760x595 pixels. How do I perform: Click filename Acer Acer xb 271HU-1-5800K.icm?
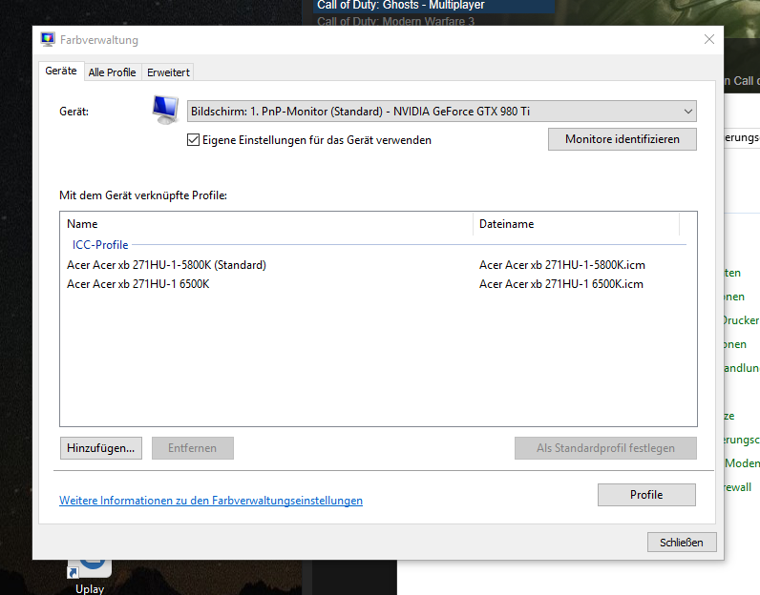coord(561,265)
